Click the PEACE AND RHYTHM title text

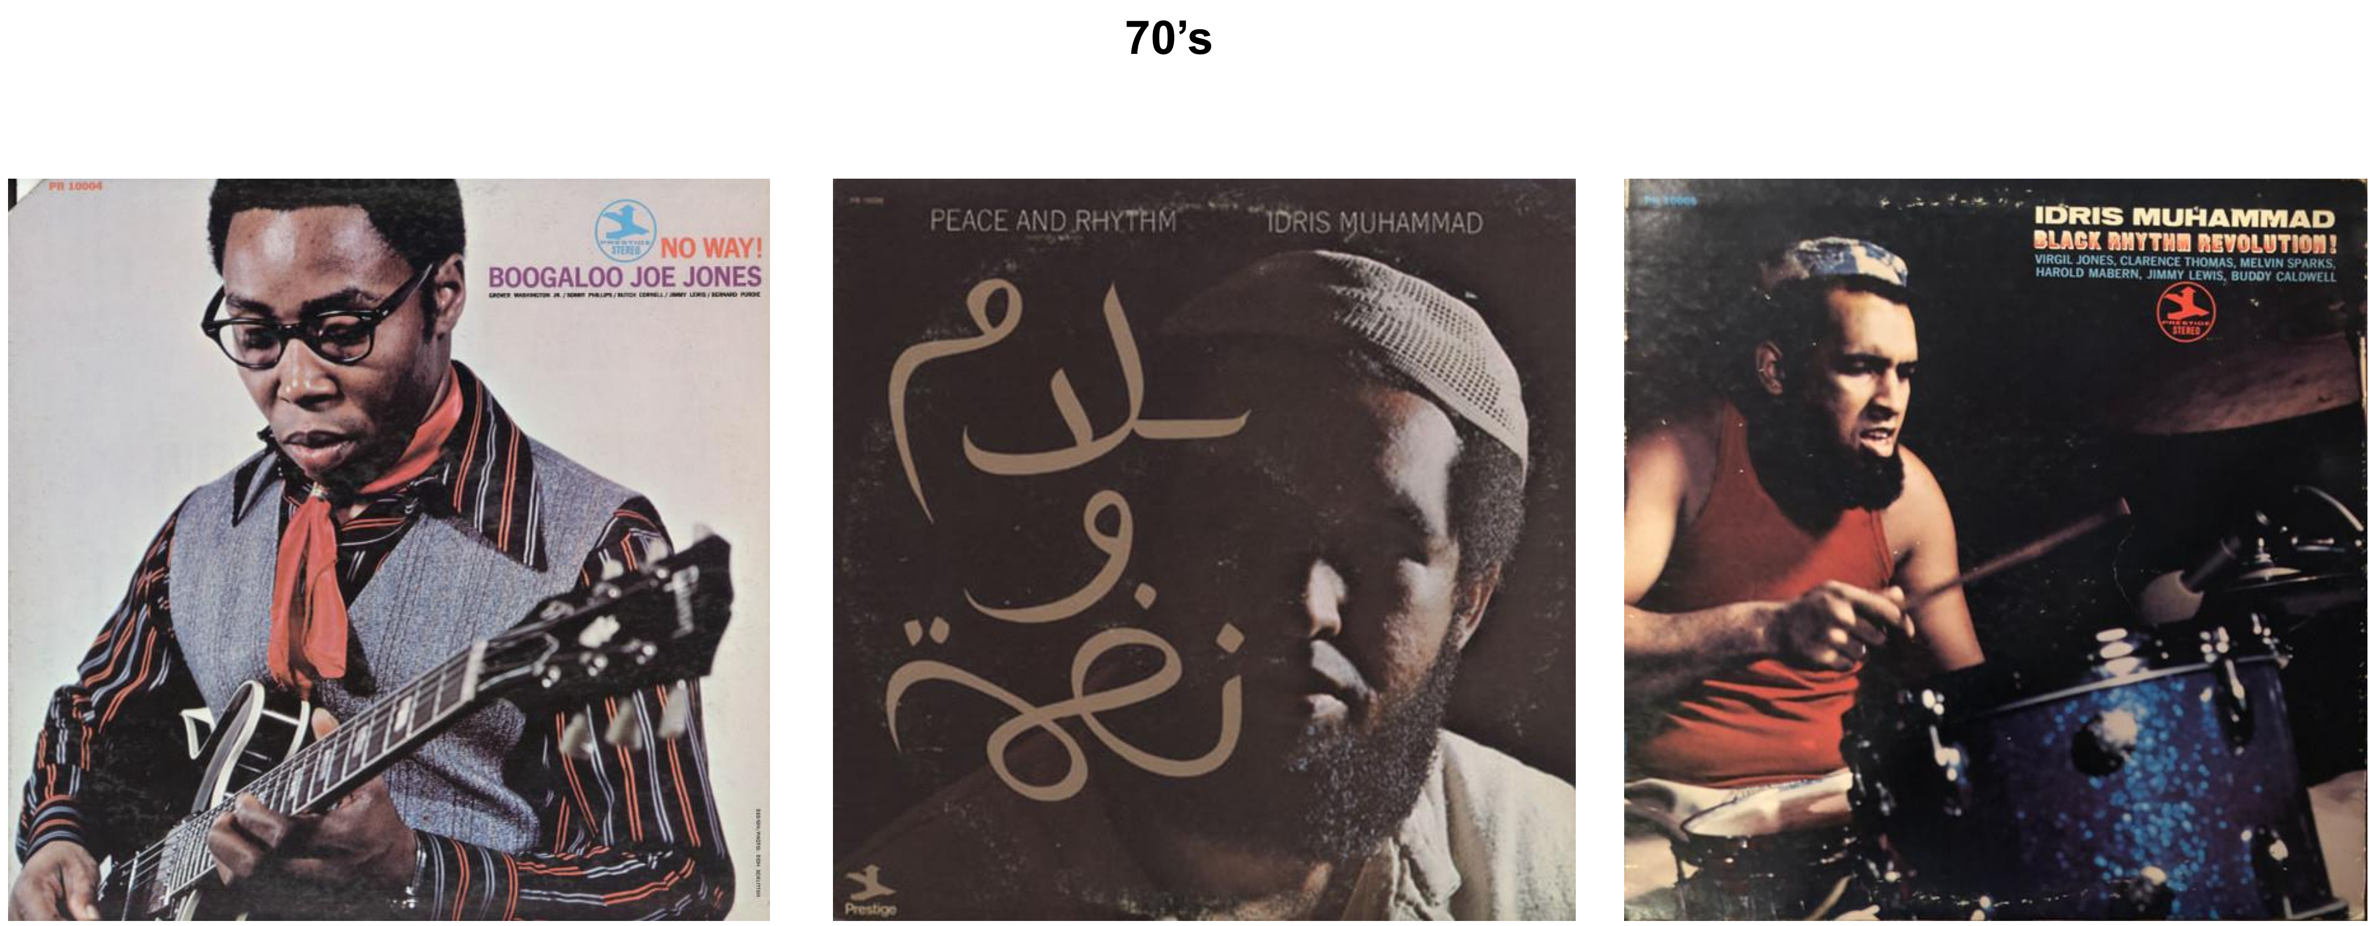[x=1053, y=221]
